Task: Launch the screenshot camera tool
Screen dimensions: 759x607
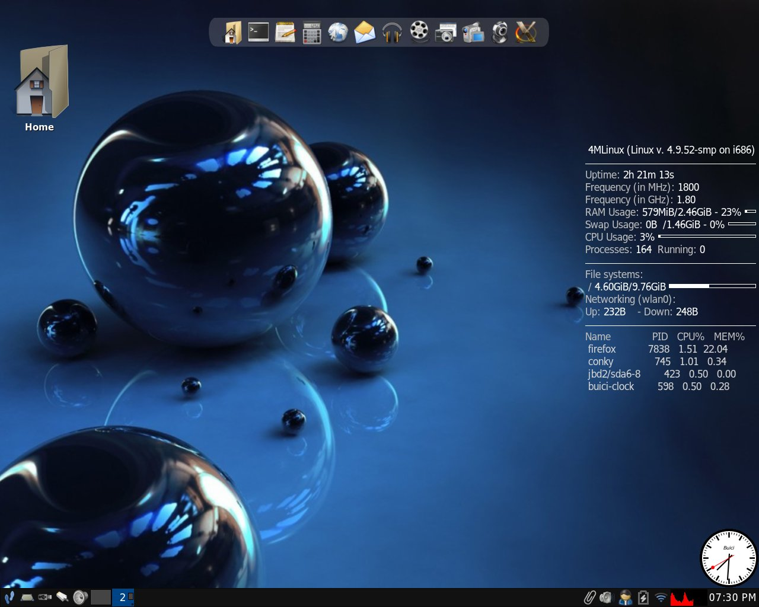Action: click(445, 32)
